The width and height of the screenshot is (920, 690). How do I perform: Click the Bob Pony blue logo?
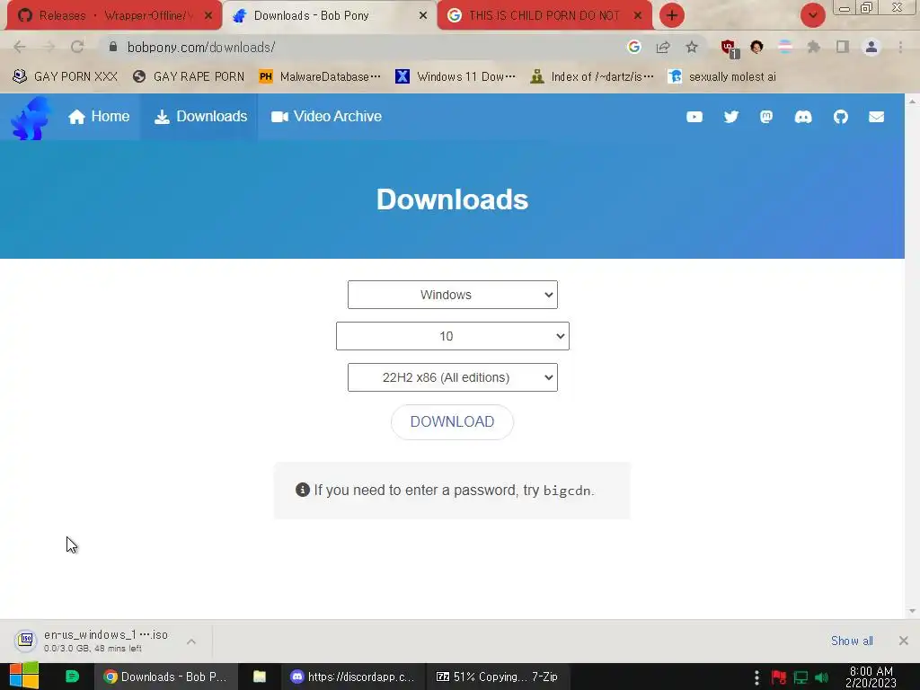click(x=31, y=118)
